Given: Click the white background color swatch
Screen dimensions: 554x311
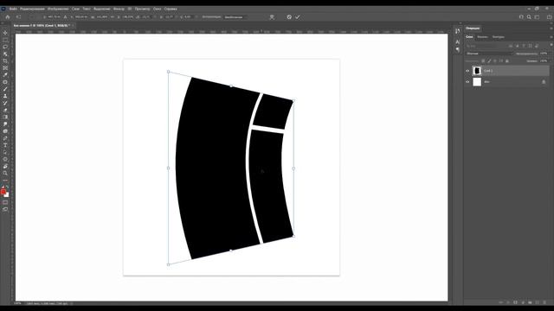Looking at the screenshot, I should coord(7,195).
